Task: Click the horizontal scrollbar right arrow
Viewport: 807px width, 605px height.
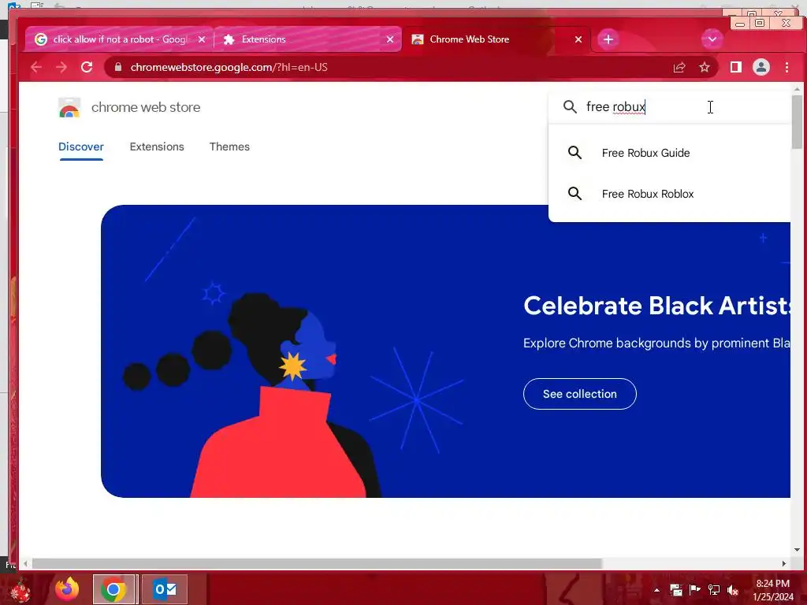Action: coord(784,564)
